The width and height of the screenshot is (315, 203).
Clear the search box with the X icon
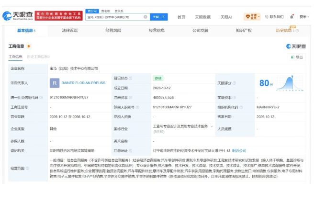145,17
